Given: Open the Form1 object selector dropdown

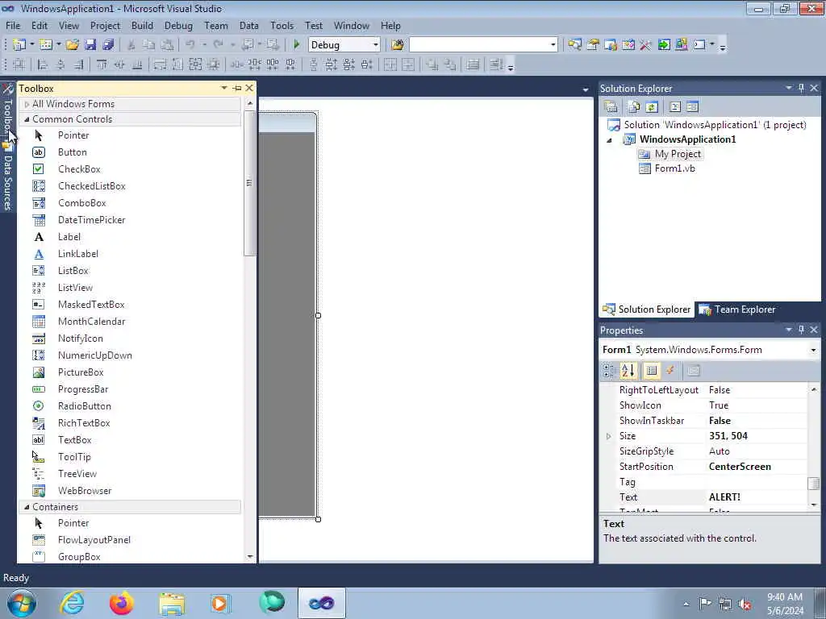Looking at the screenshot, I should tap(813, 350).
